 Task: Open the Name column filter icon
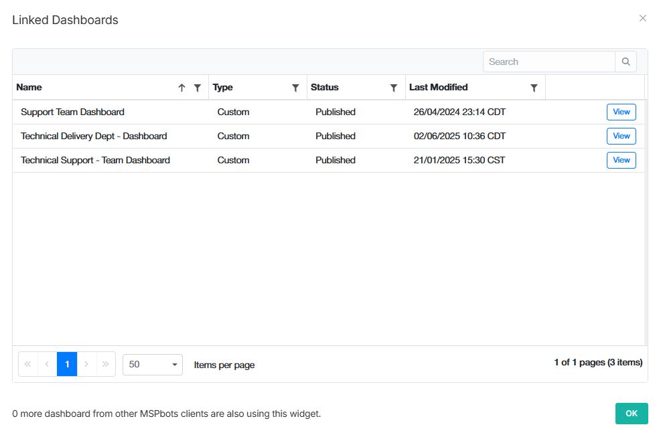point(197,88)
